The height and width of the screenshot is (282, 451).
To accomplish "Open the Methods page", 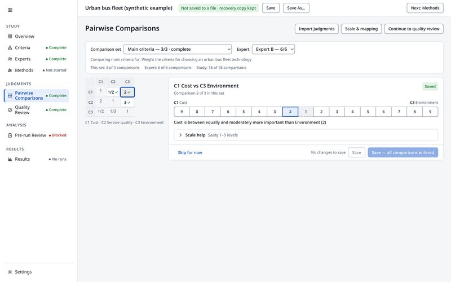I will click(x=37, y=70).
